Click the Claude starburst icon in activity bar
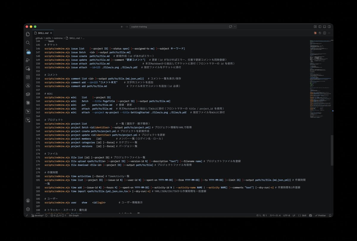 point(28,103)
